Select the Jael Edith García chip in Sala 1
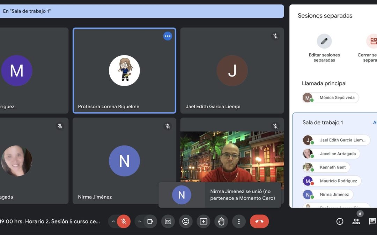The width and height of the screenshot is (377, 235). tap(337, 140)
